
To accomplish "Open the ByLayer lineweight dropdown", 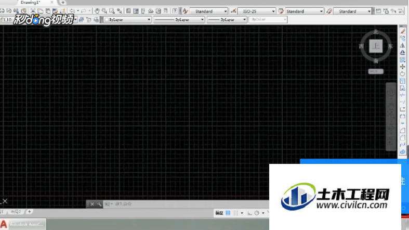I will coord(227,20).
